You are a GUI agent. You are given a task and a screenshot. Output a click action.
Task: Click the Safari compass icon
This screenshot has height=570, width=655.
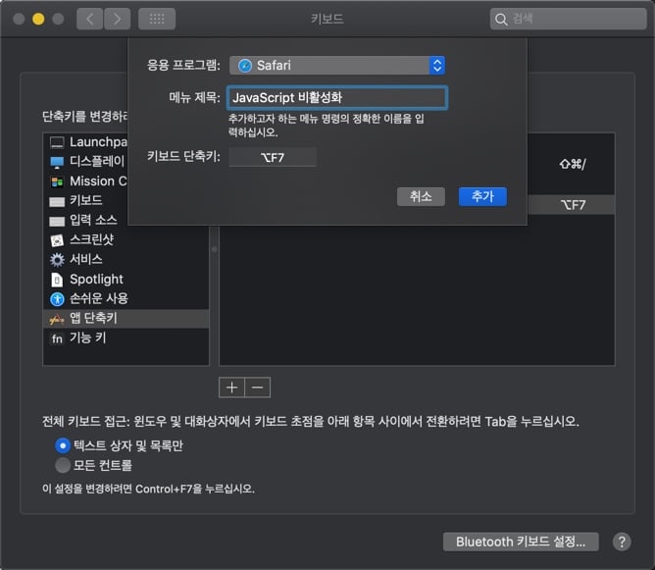pos(245,66)
